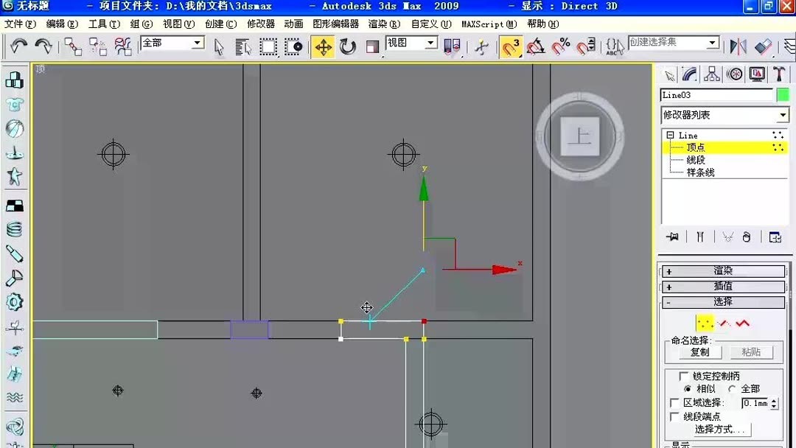Viewport: 796px width, 448px height.
Task: Click the remove modifier trash icon
Action: coord(747,237)
